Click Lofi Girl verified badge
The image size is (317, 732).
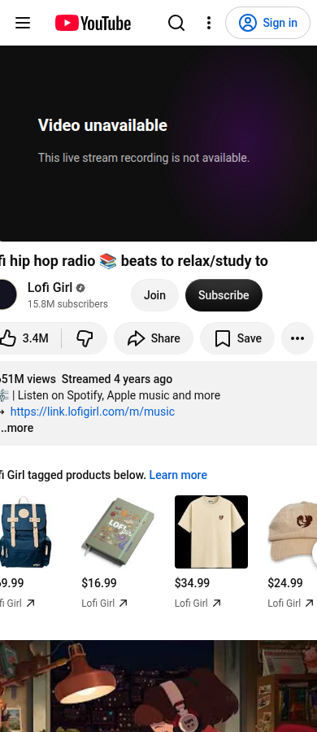click(x=80, y=288)
